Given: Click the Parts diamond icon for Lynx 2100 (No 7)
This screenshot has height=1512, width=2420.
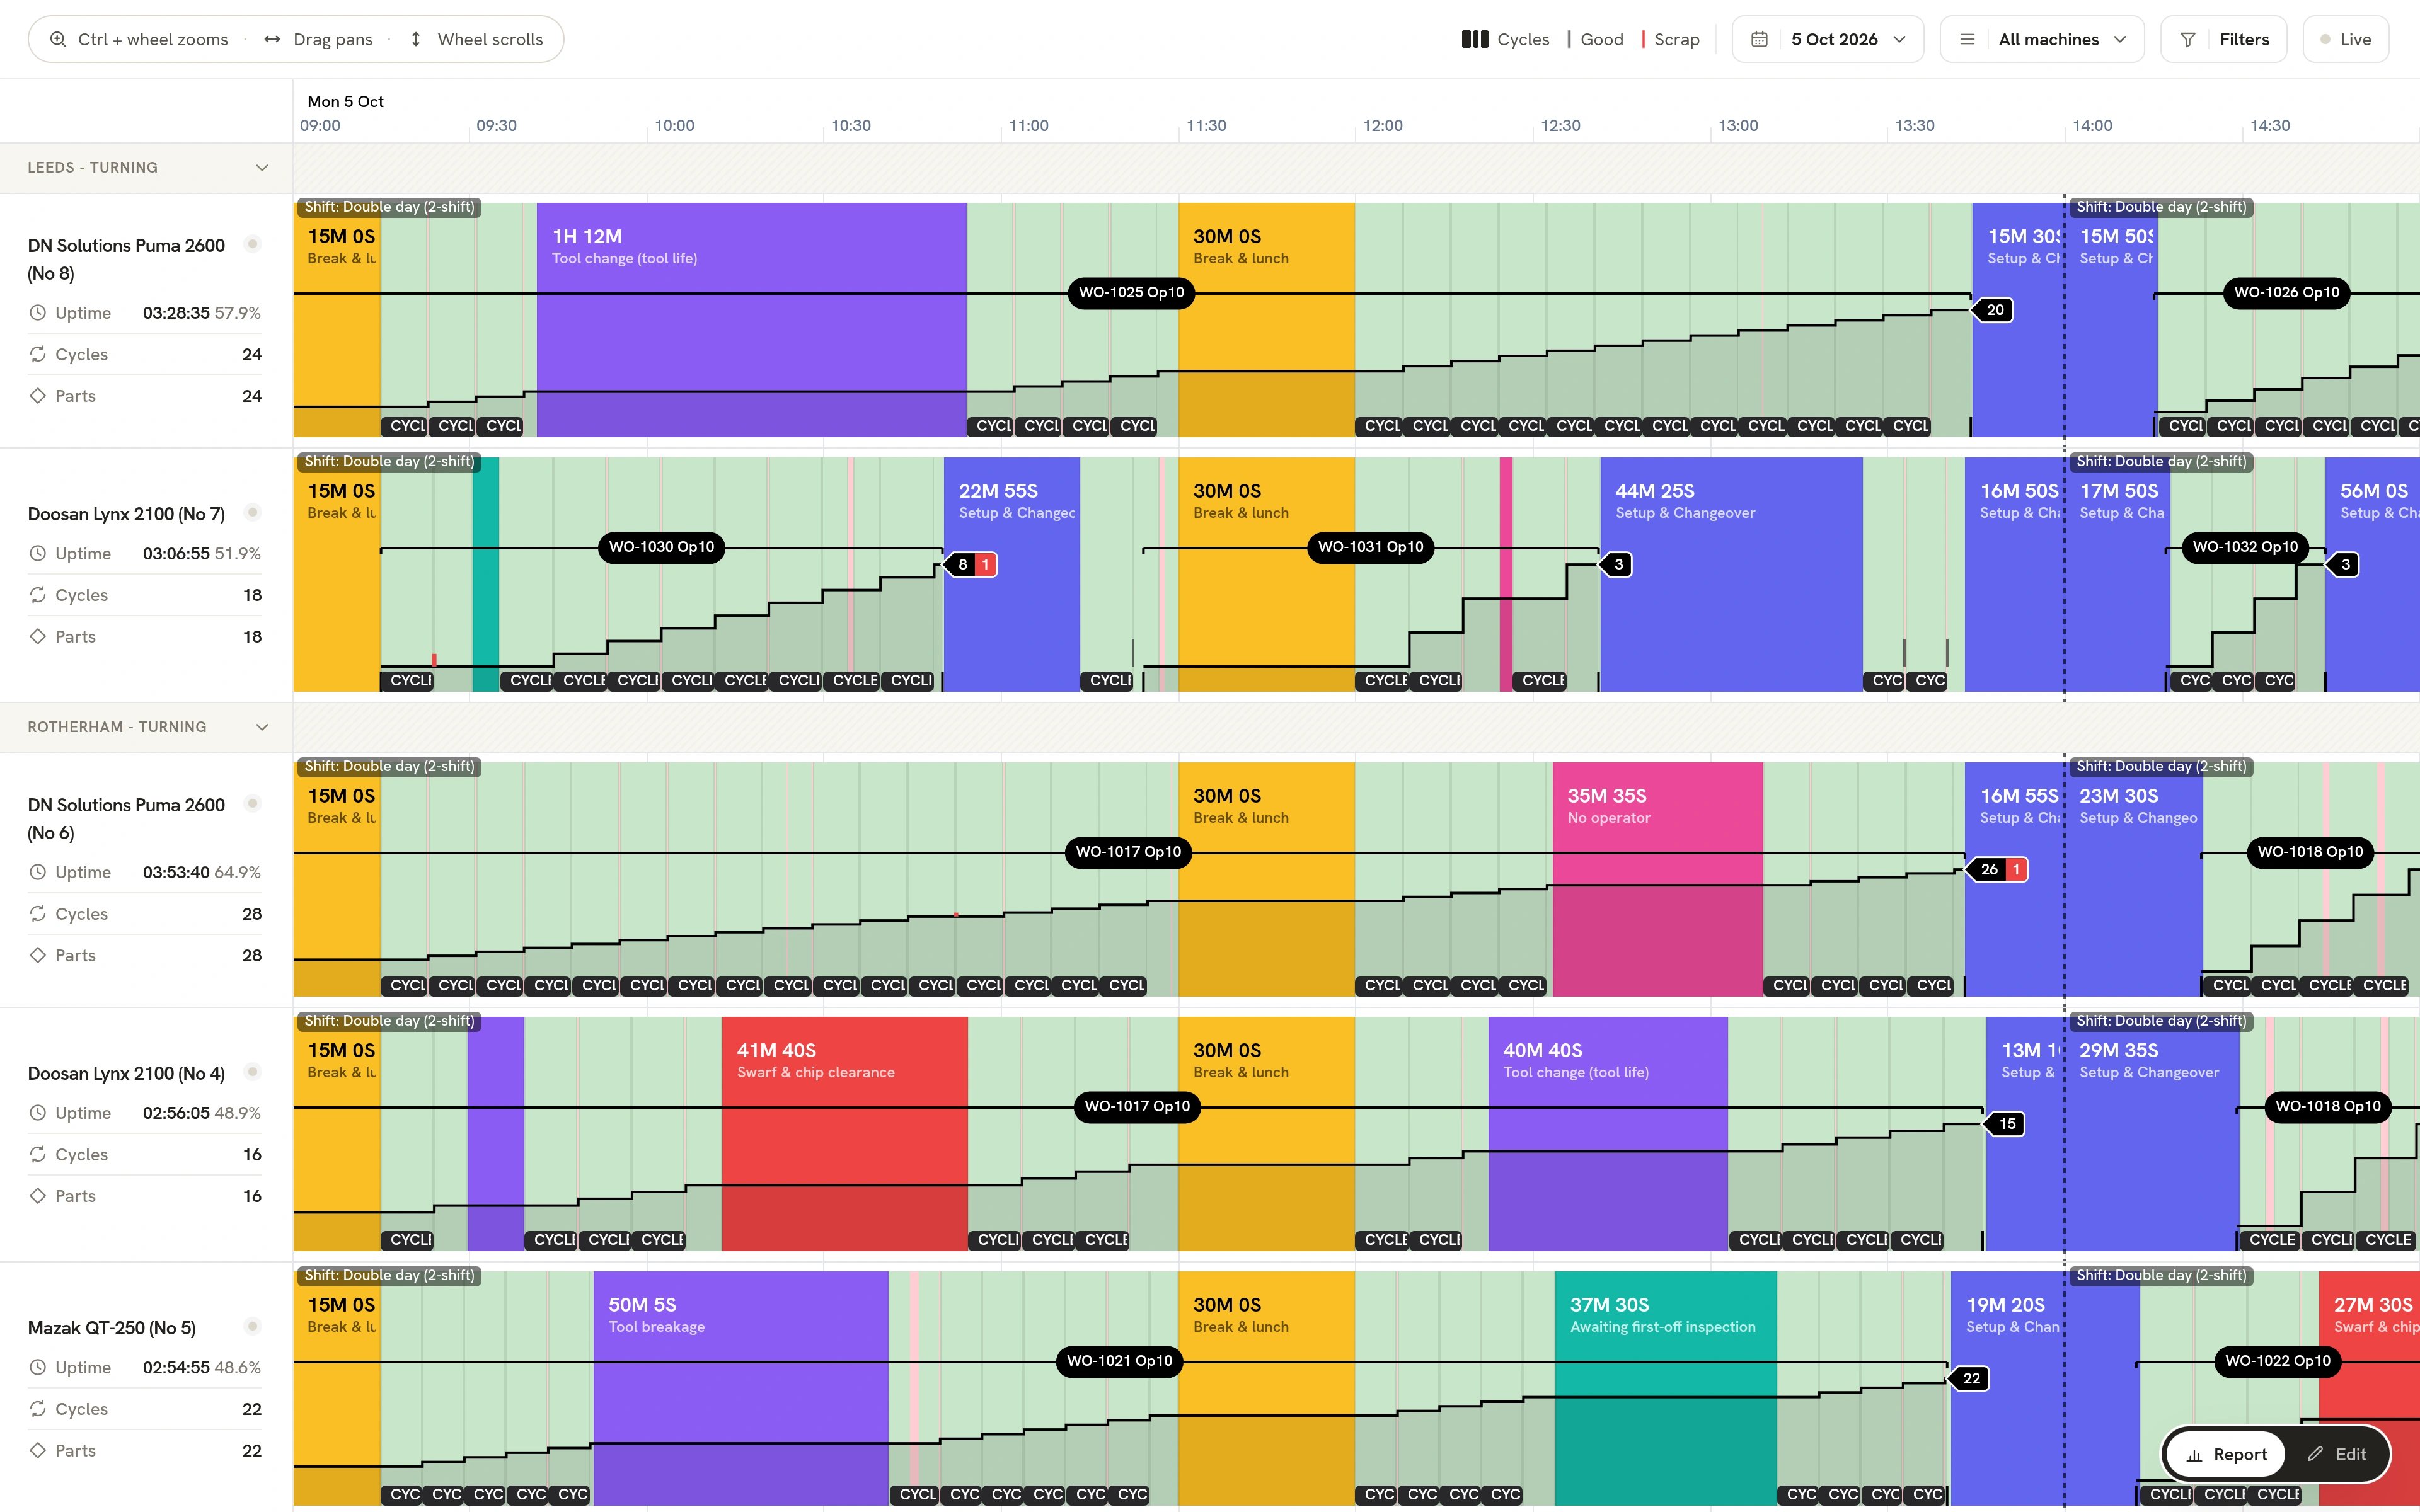Looking at the screenshot, I should 37,636.
